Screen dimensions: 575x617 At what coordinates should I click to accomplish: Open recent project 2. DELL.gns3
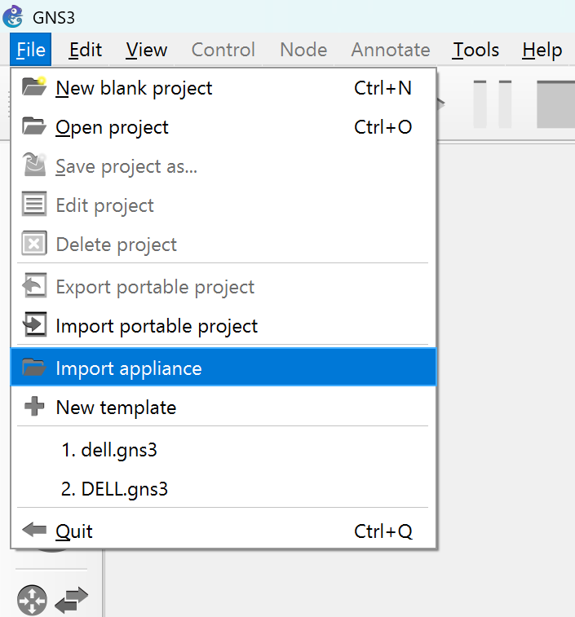point(114,489)
